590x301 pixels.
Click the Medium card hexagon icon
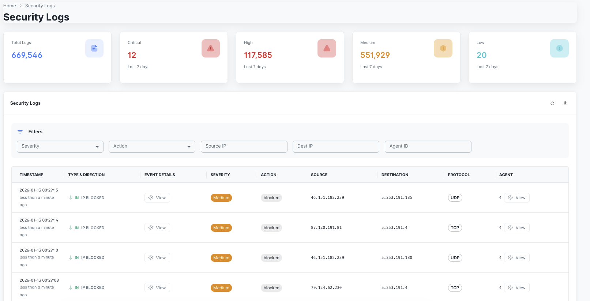pos(443,48)
